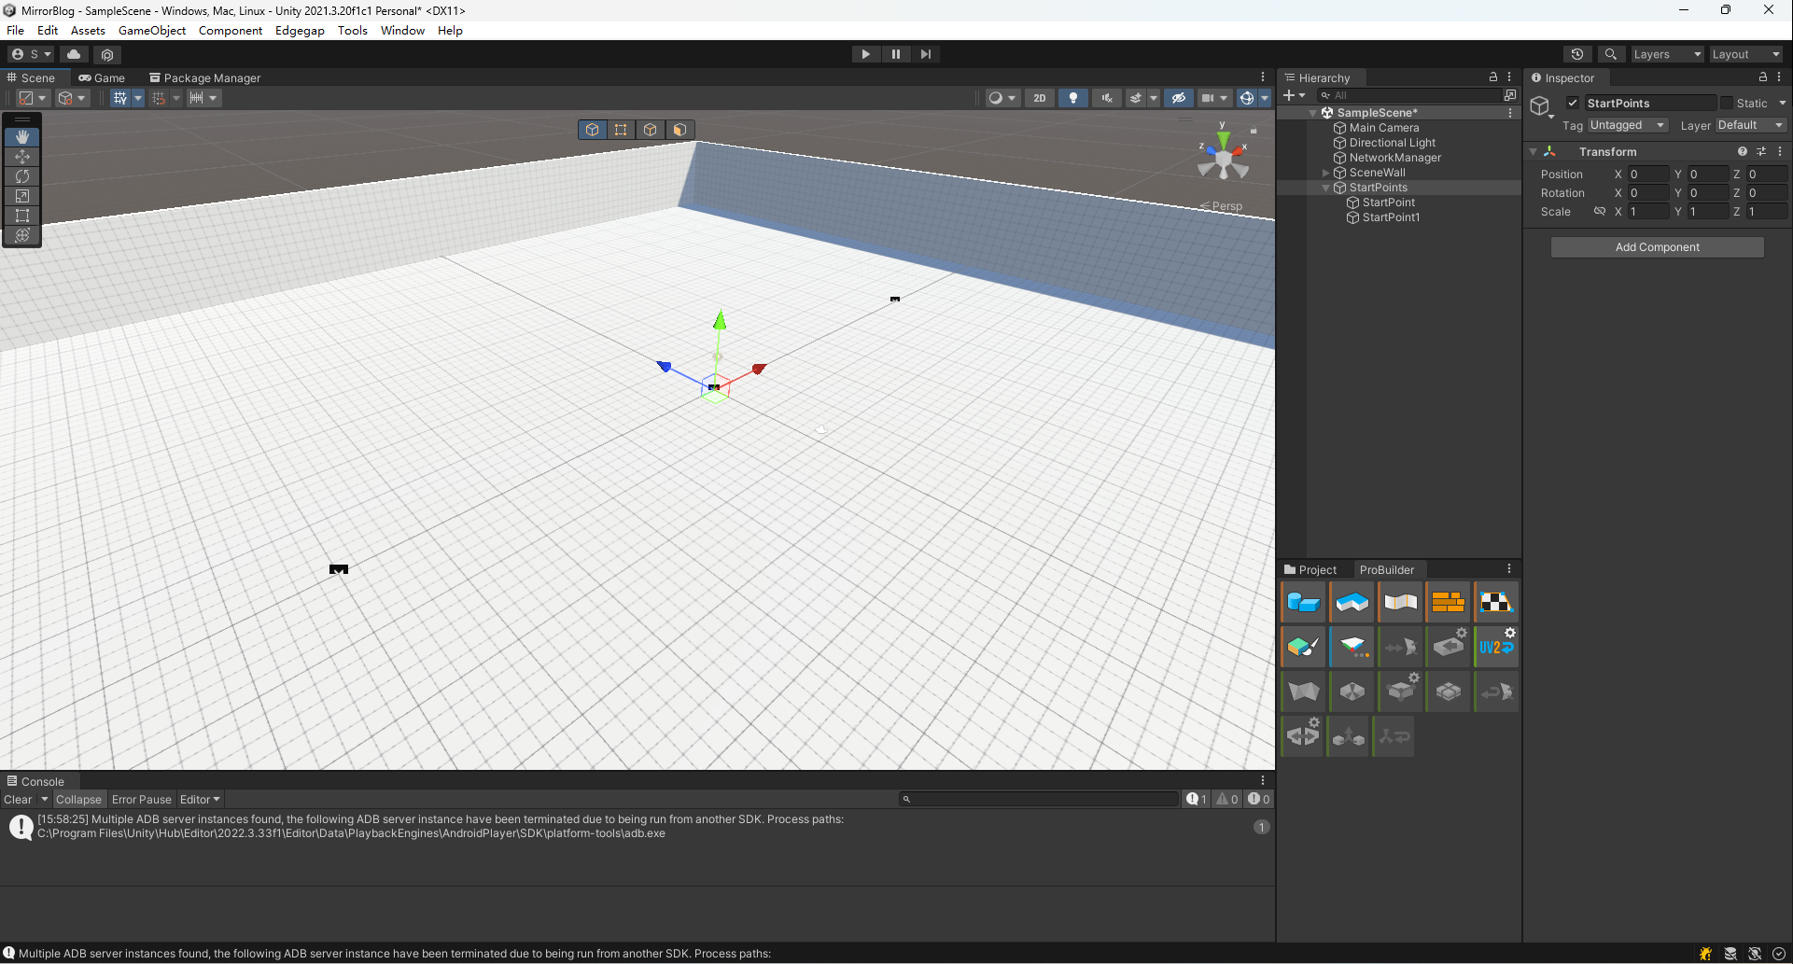This screenshot has height=964, width=1793.
Task: Open ProBuilder Material Editor bricks icon
Action: tap(1448, 602)
